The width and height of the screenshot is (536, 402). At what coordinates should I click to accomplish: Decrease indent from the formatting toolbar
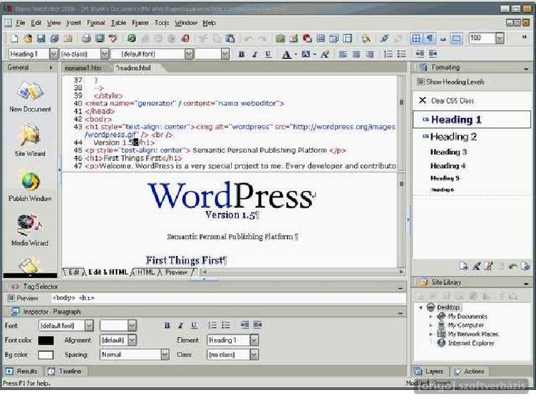pos(420,54)
